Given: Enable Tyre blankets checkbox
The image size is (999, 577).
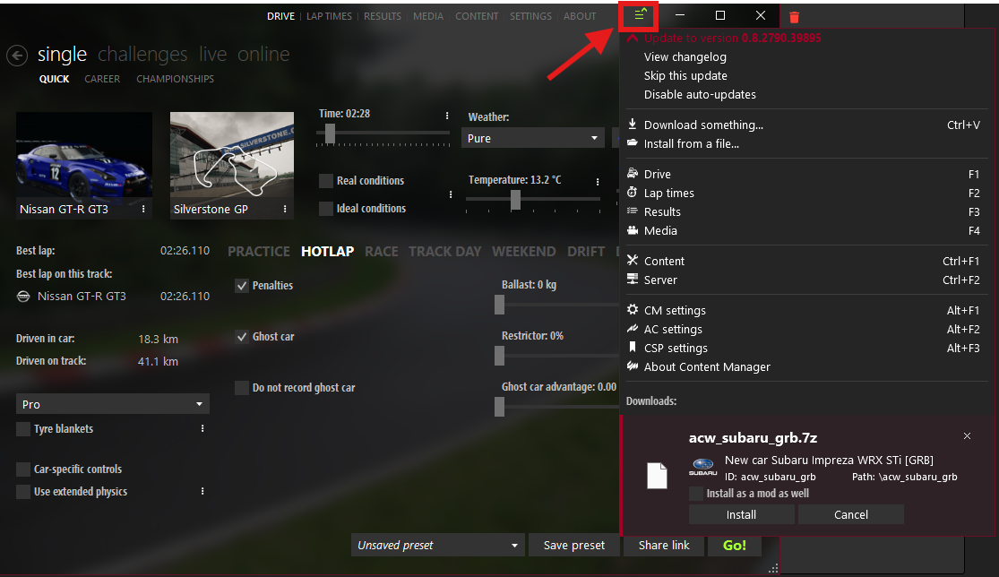Looking at the screenshot, I should tap(23, 429).
